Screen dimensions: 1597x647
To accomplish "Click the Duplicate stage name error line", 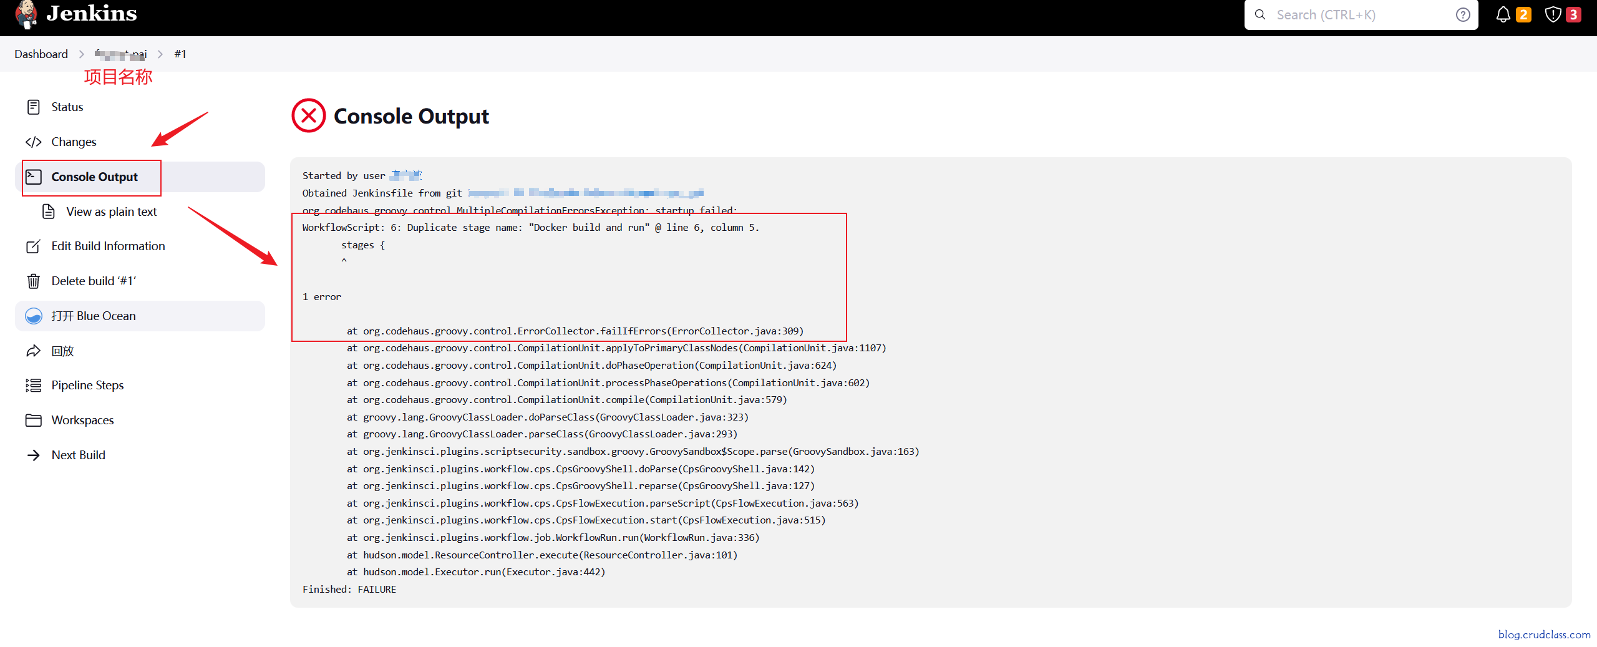I will 531,228.
